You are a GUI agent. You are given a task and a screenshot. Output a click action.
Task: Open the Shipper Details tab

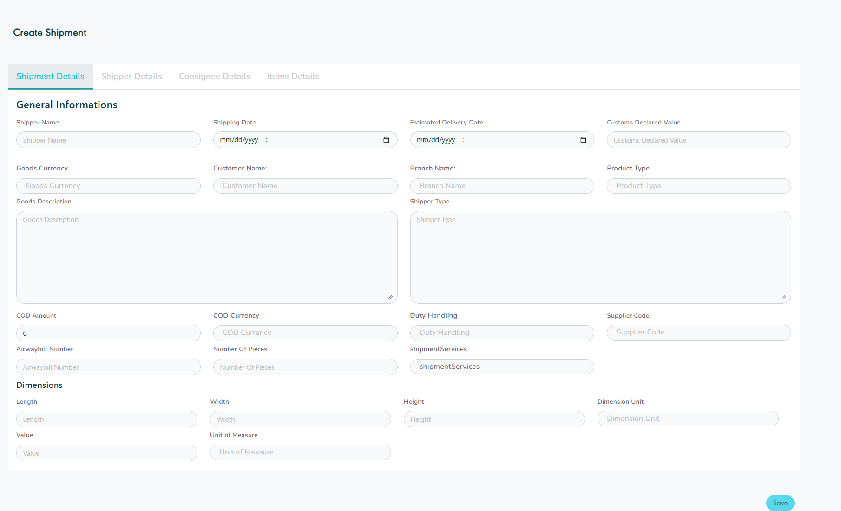[x=131, y=76]
